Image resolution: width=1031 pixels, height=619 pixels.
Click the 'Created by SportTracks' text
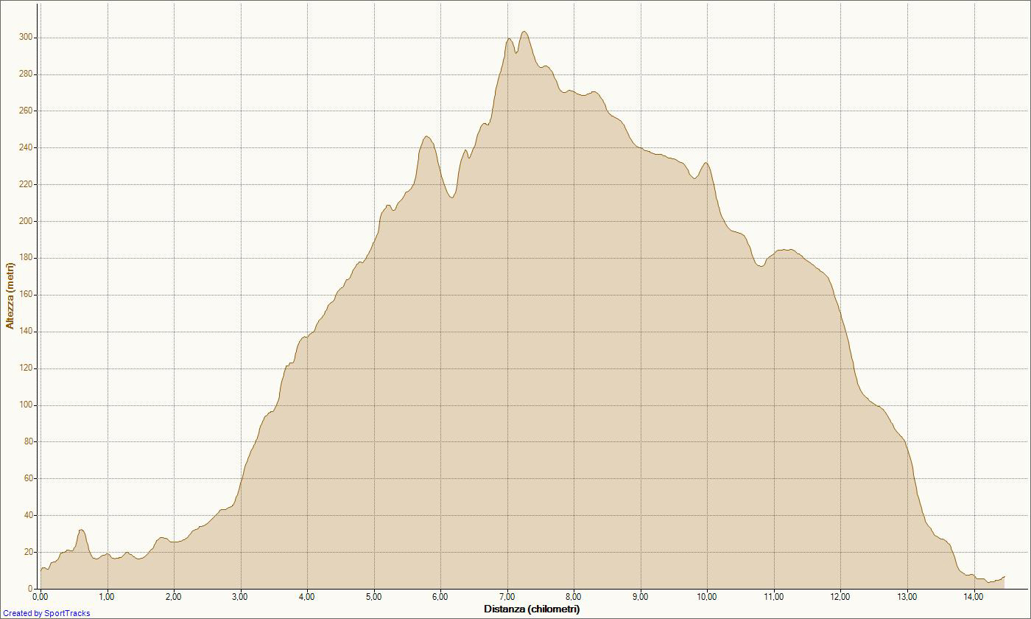(46, 613)
